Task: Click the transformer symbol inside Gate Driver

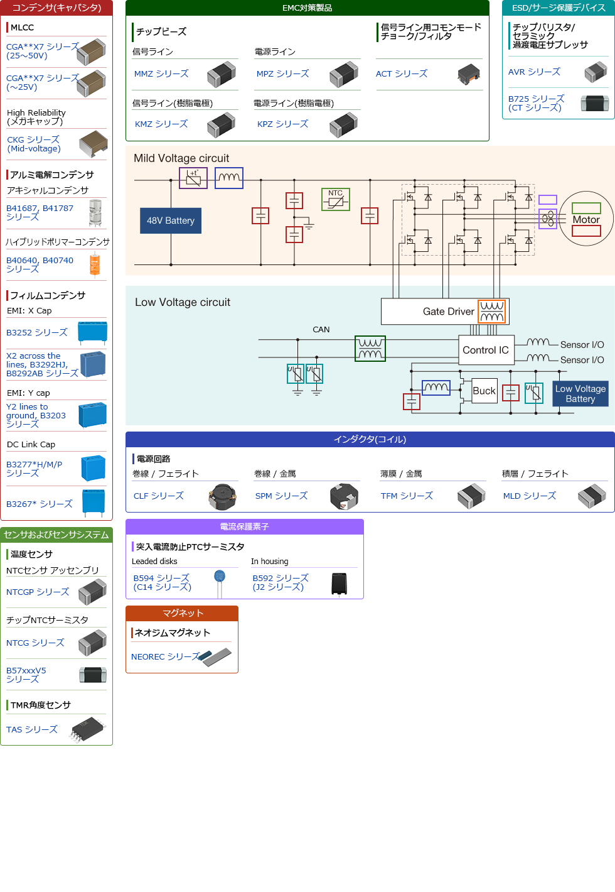Action: click(x=491, y=312)
